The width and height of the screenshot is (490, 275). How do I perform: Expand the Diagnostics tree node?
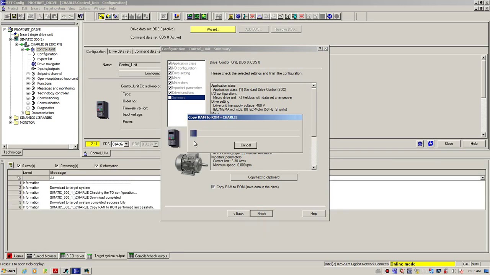(x=28, y=108)
